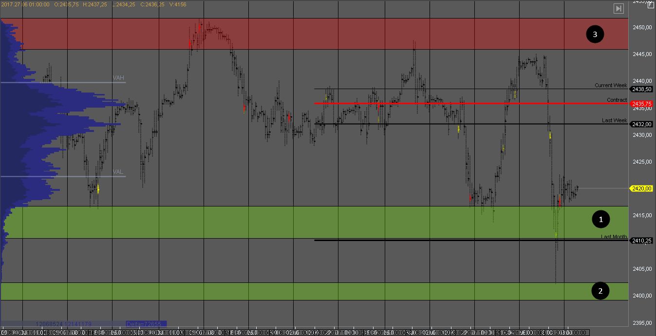The image size is (656, 336).
Task: Click the black circle marker numbered 3
Action: [595, 34]
